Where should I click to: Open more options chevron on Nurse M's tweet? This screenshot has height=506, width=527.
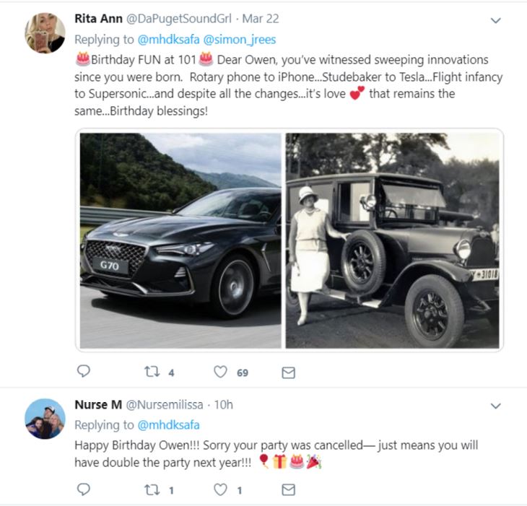coord(495,406)
